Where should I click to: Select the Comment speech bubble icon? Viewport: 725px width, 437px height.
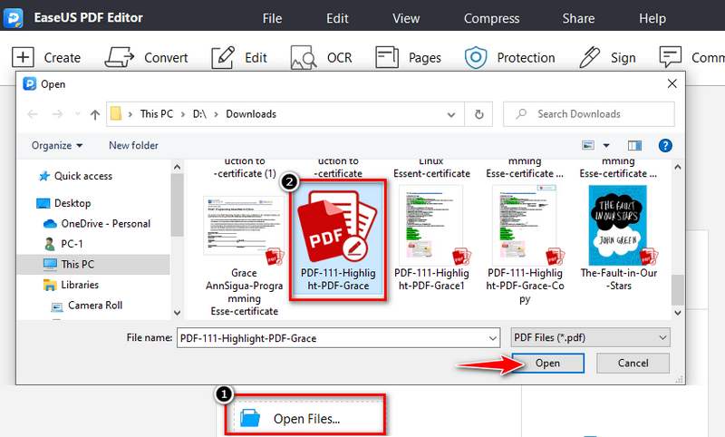point(671,57)
